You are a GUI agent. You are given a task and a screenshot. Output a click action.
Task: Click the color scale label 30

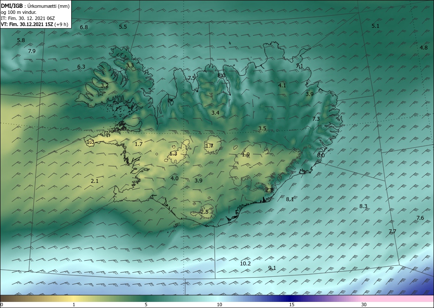[364, 305]
